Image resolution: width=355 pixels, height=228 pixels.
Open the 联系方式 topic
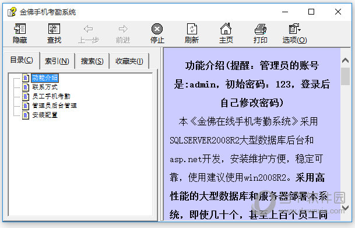click(x=45, y=87)
